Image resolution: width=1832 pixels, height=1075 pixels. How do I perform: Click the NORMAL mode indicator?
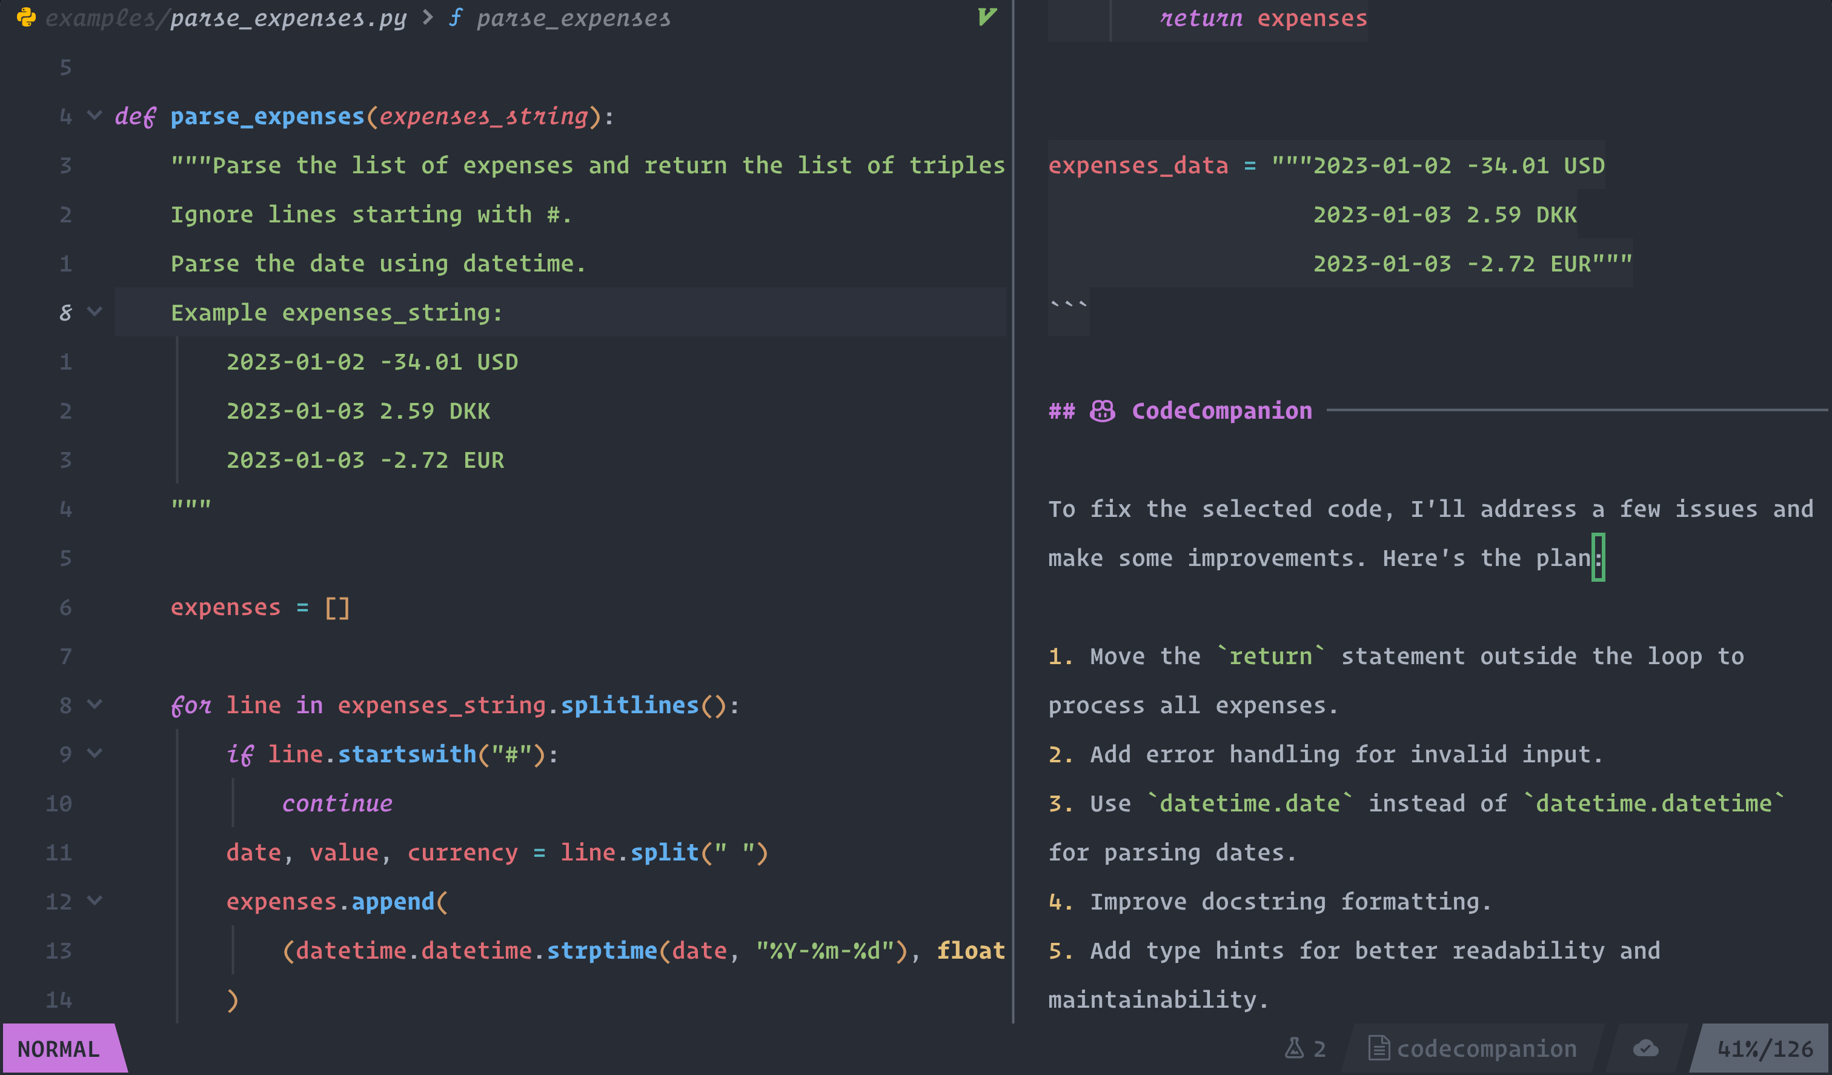[59, 1049]
